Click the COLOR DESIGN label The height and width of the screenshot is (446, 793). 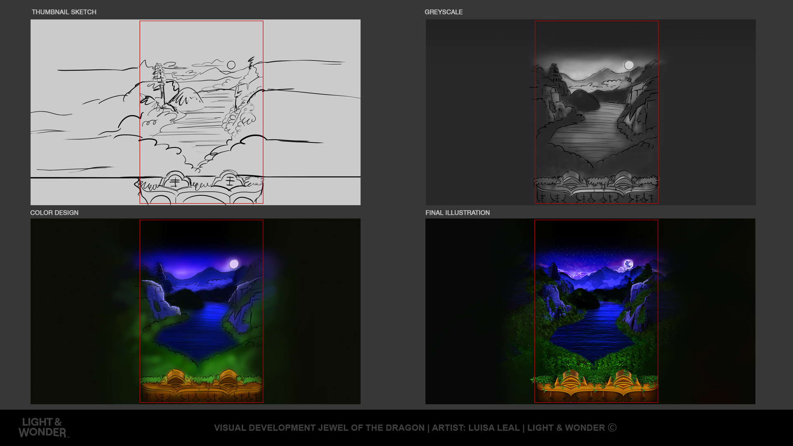point(54,213)
